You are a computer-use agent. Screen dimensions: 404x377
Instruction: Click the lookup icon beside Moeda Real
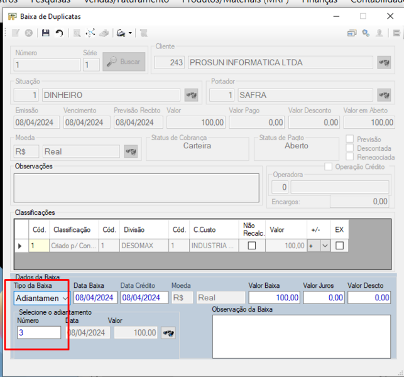coord(131,151)
